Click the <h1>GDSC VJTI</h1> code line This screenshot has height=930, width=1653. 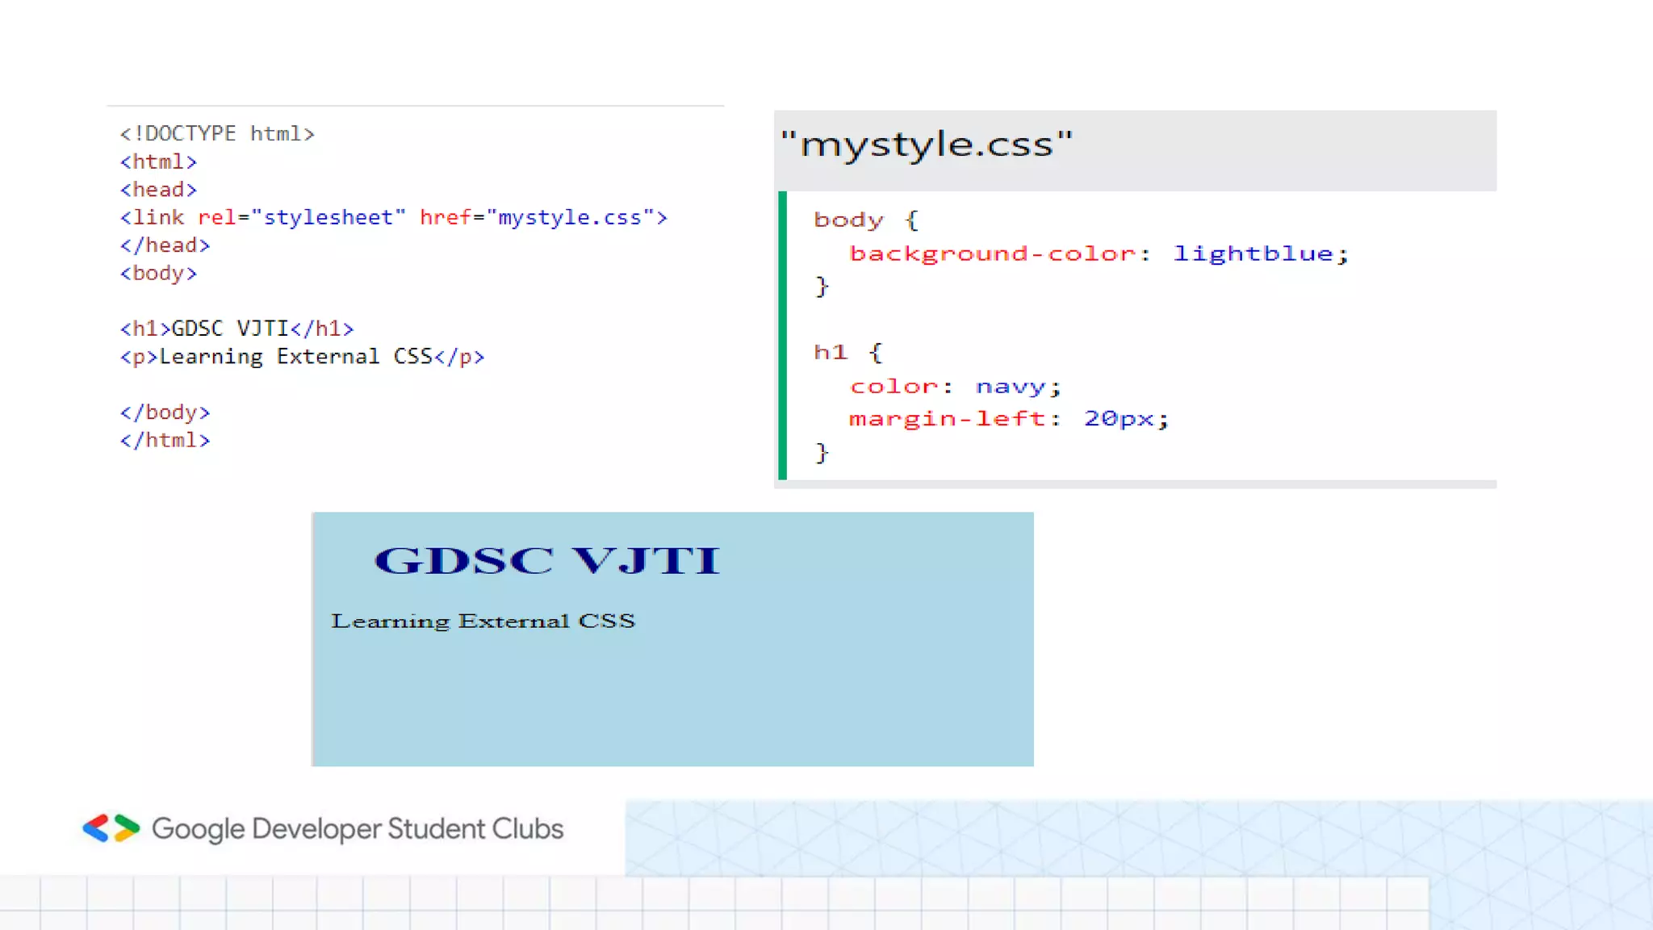click(x=236, y=329)
